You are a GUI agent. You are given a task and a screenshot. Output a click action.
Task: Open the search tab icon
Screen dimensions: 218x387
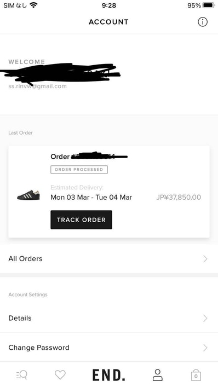[22, 375]
